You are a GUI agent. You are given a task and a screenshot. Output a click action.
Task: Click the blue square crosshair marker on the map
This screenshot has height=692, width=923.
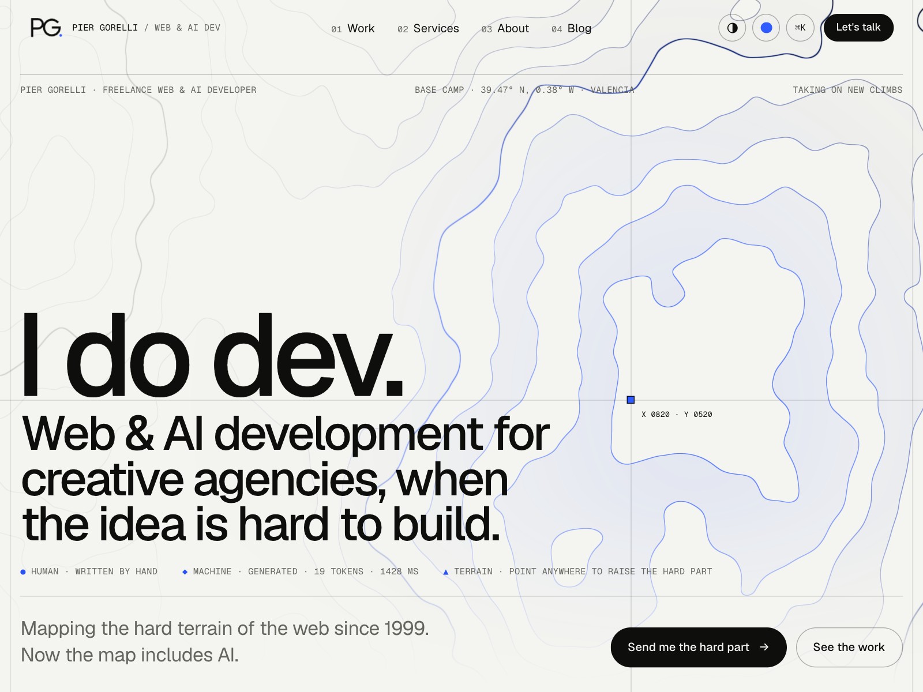pos(631,400)
